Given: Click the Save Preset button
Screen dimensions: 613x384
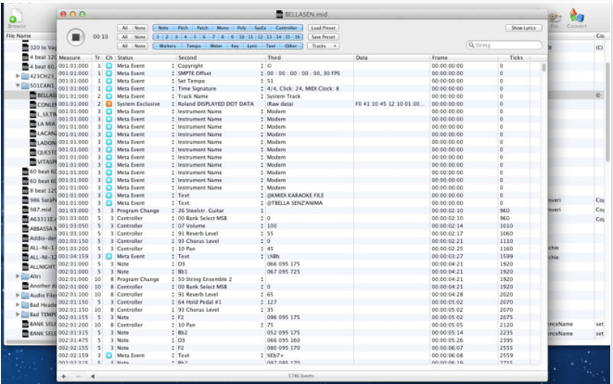Looking at the screenshot, I should tap(324, 37).
